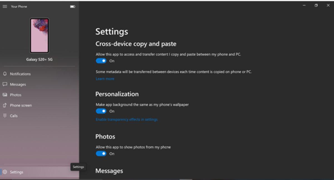Image resolution: width=334 pixels, height=180 pixels.
Task: Select Notifications in the sidebar
Action: pyautogui.click(x=21, y=74)
